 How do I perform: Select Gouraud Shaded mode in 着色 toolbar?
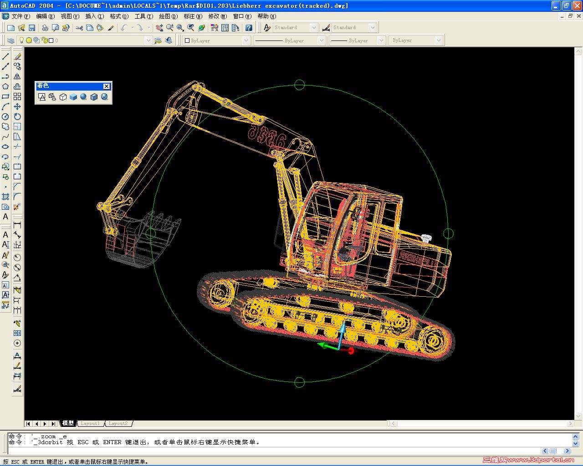(x=84, y=97)
